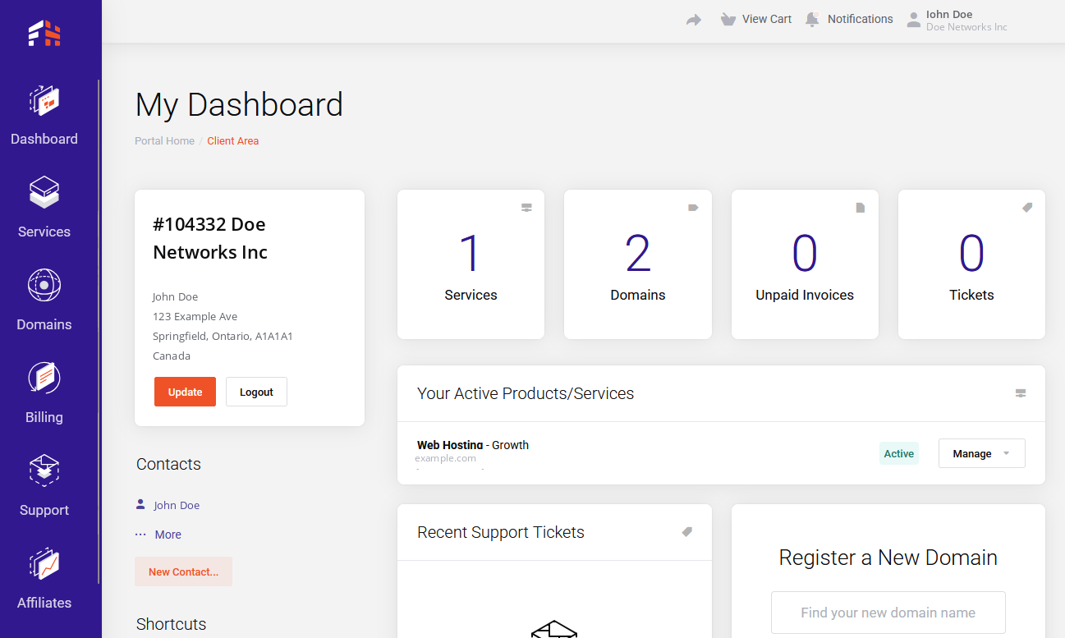Screen dimensions: 1065x638
Task: Click the ticket icon on Tickets card
Action: 1027,208
